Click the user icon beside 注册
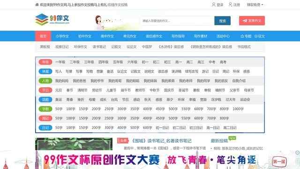 click(x=230, y=4)
